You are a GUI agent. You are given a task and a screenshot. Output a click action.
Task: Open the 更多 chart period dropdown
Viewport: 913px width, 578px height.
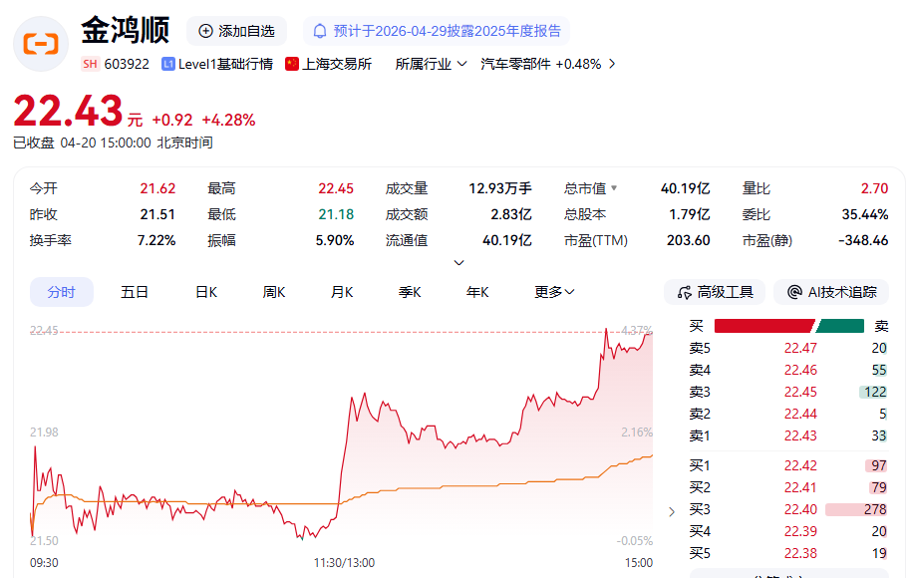click(x=554, y=292)
